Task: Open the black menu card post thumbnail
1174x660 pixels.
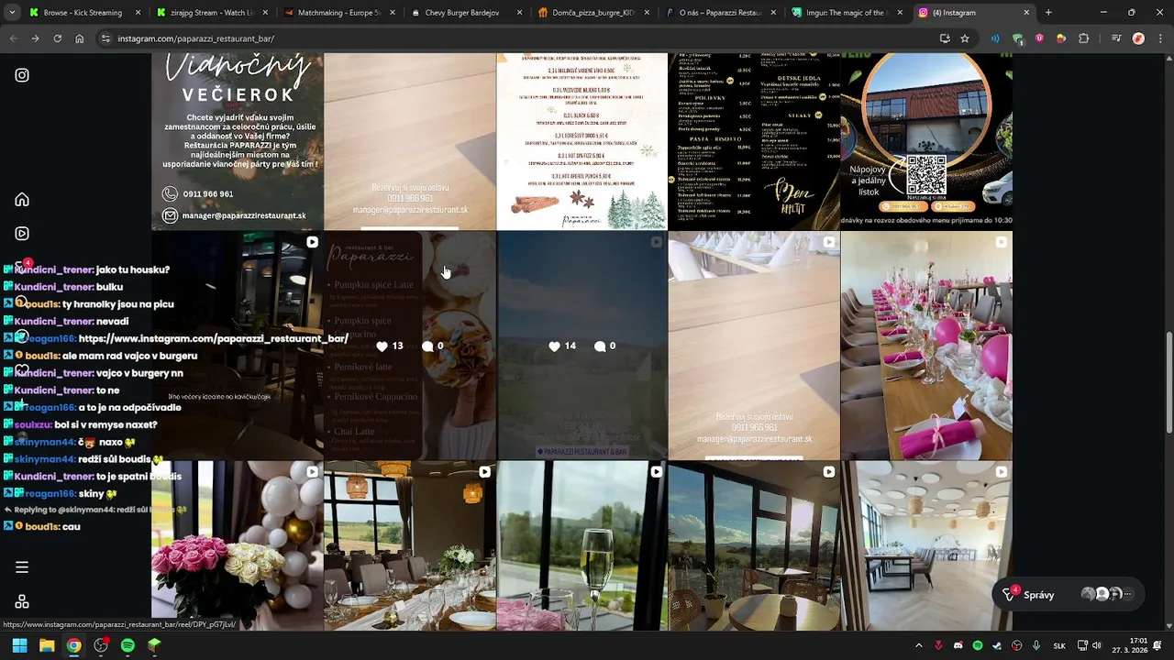Action: point(754,141)
